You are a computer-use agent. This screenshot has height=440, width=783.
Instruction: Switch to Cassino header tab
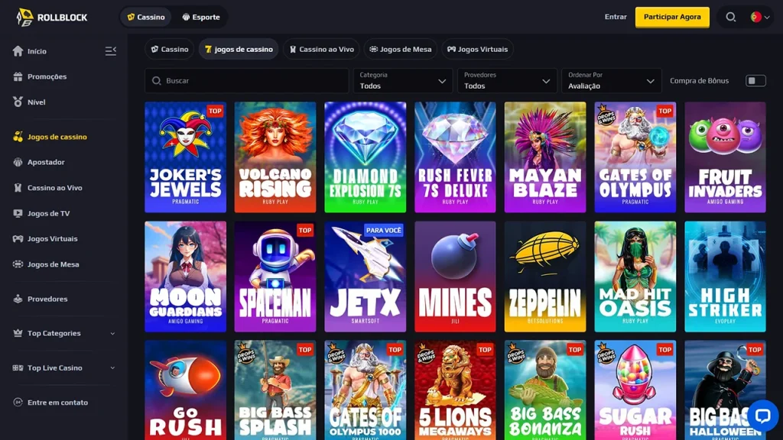point(146,17)
